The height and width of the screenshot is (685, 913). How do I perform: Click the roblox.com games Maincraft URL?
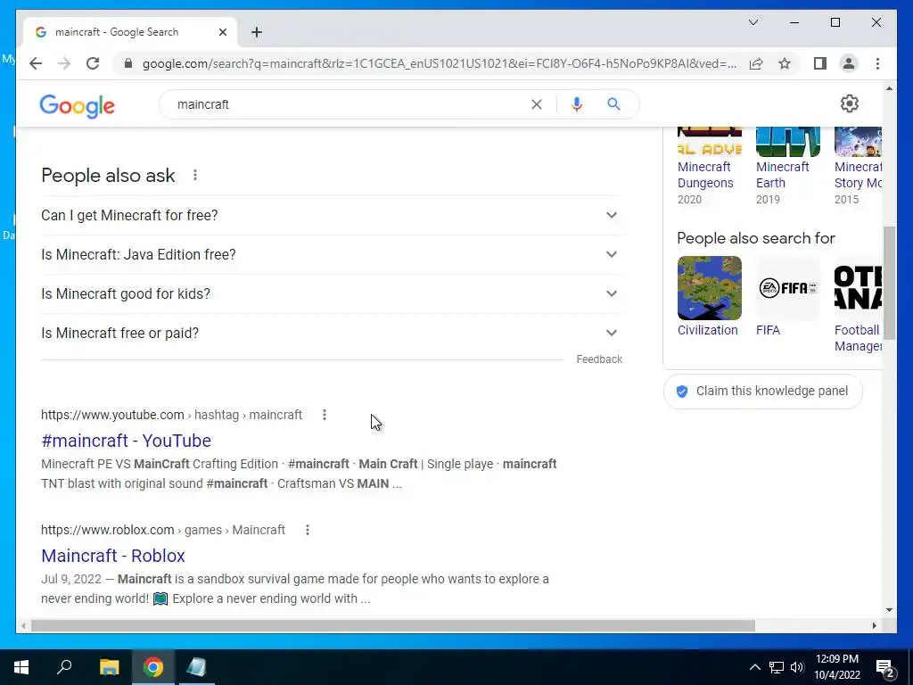(163, 530)
